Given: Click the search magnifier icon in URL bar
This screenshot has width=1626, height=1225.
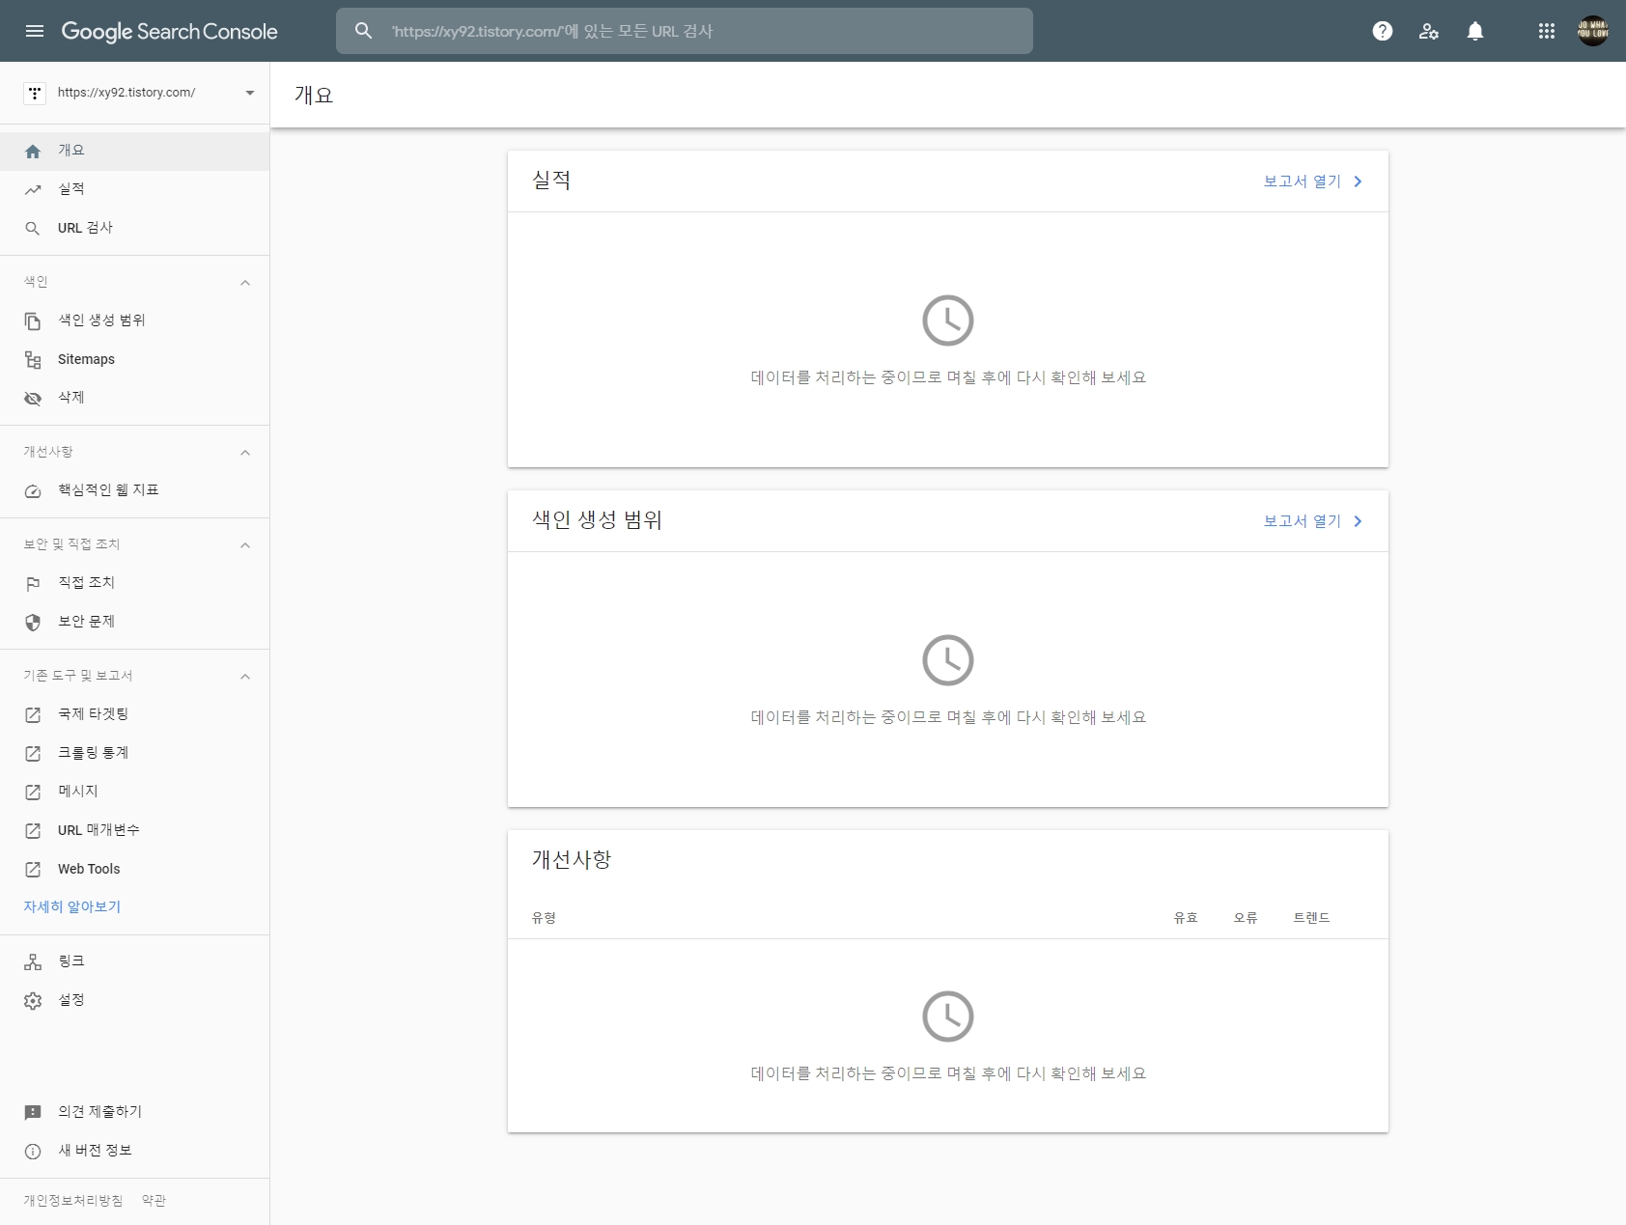Looking at the screenshot, I should (x=363, y=31).
